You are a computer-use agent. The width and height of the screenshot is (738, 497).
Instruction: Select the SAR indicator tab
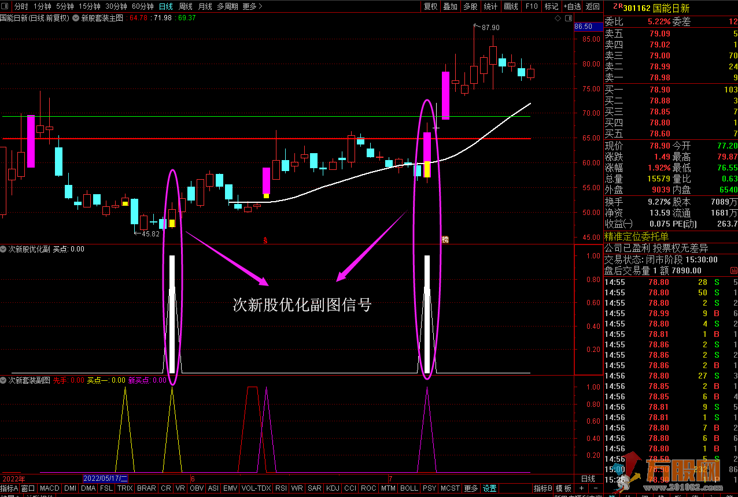pyautogui.click(x=315, y=488)
